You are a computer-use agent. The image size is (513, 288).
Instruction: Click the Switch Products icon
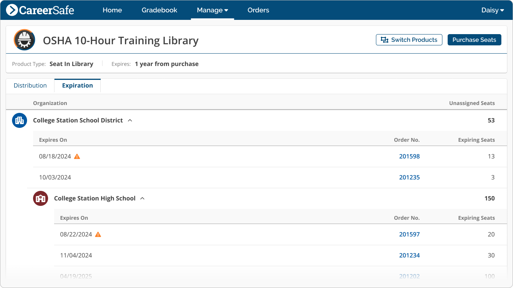tap(384, 39)
